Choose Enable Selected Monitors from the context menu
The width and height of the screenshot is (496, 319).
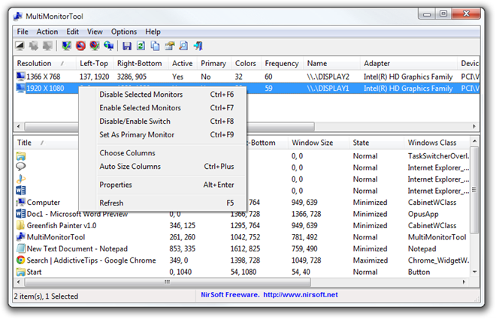[x=162, y=107]
